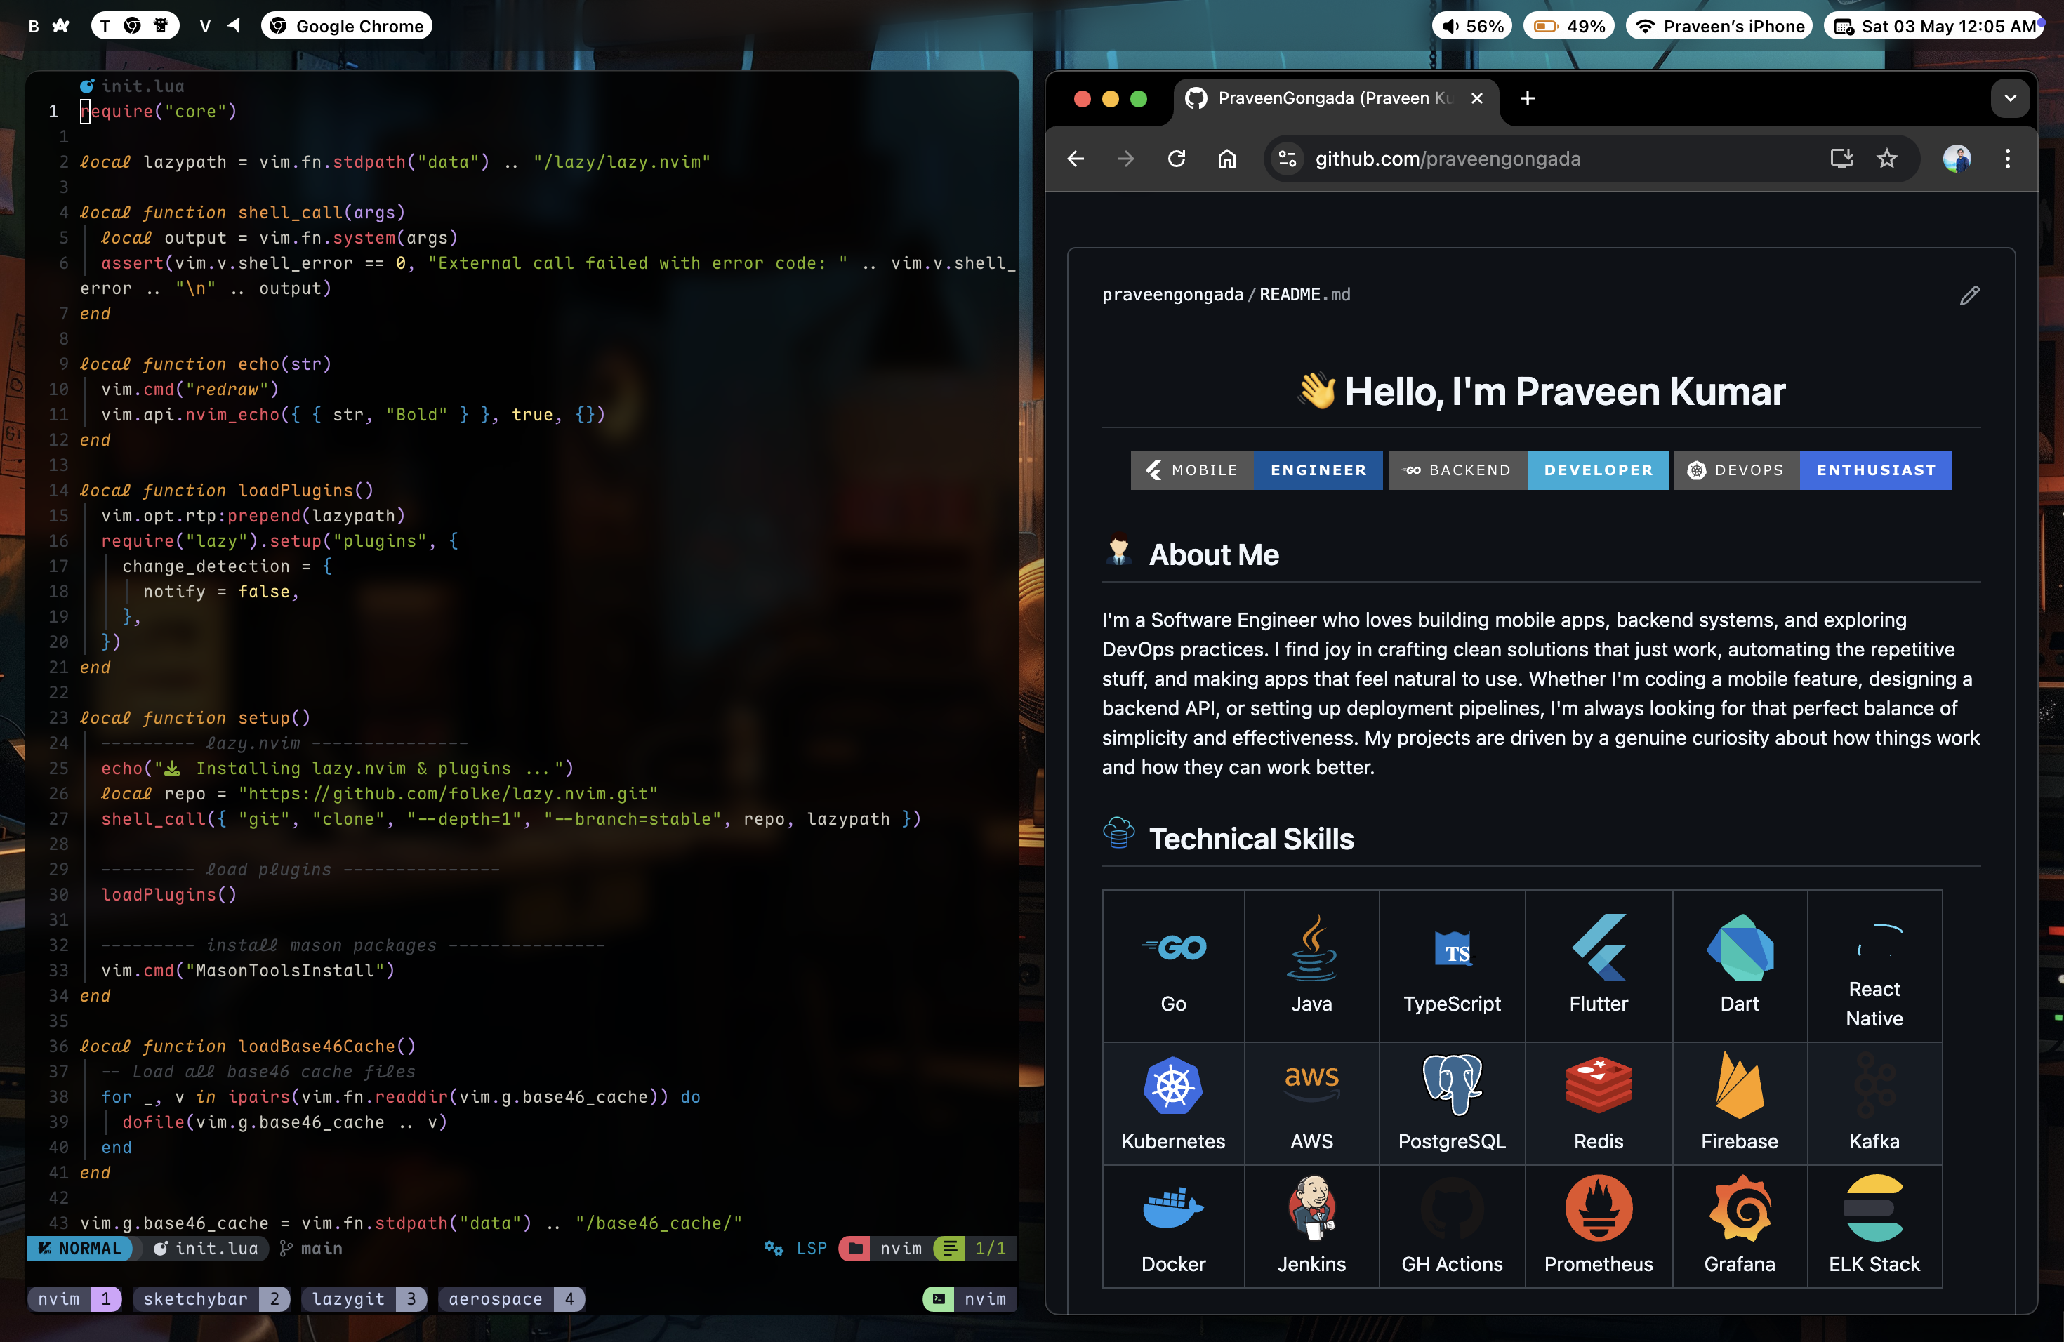2064x1342 pixels.
Task: Click the Grafana skill icon
Action: tap(1740, 1209)
